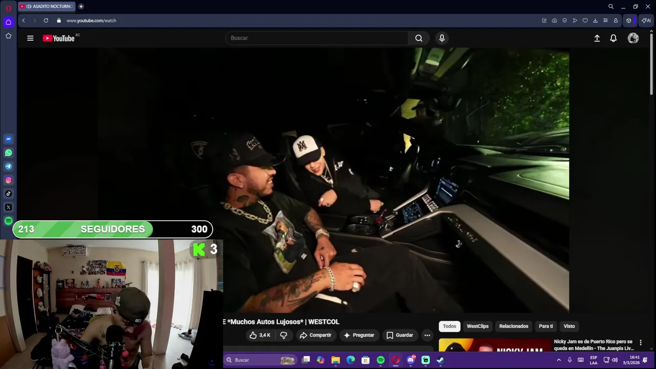Image resolution: width=656 pixels, height=369 pixels.
Task: Select the Todos filter chip
Action: (x=449, y=326)
